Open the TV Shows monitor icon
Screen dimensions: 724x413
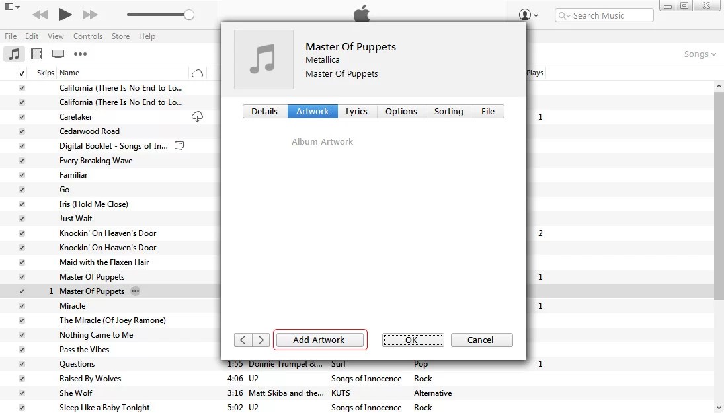(56, 54)
